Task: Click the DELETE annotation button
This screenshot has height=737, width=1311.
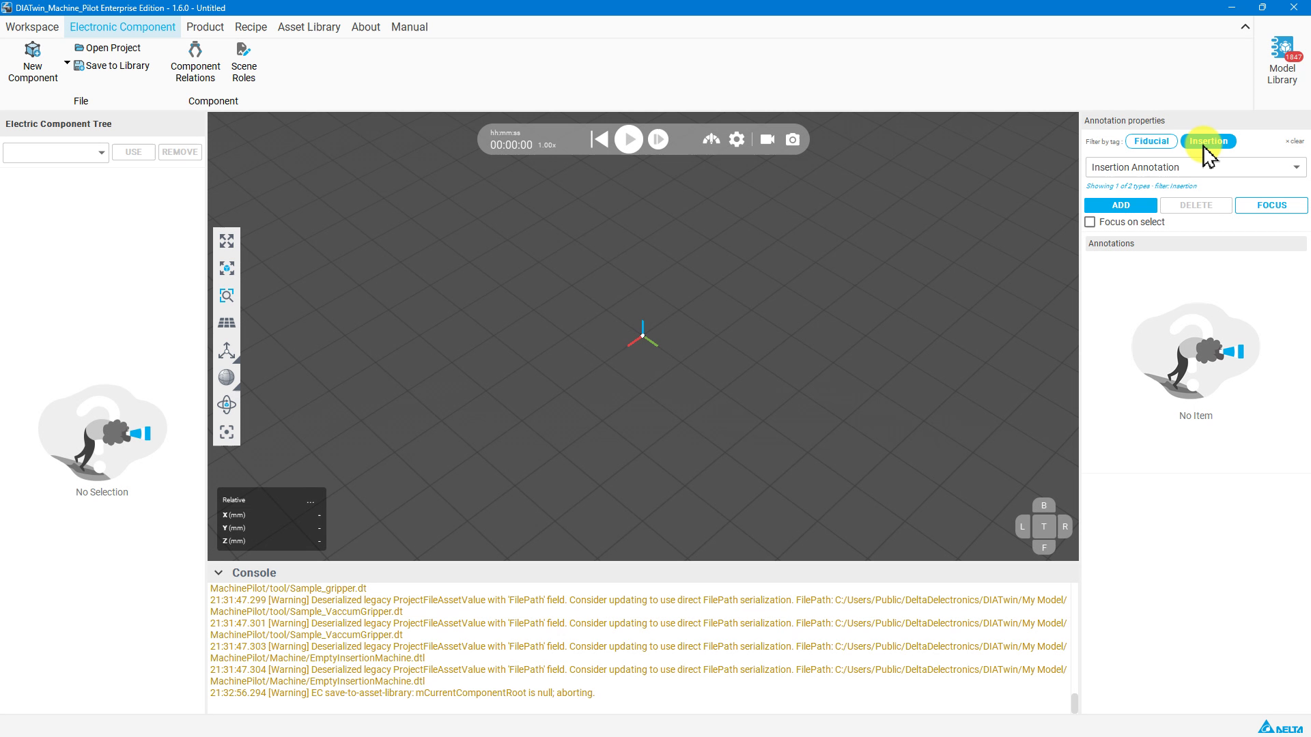Action: [x=1196, y=205]
